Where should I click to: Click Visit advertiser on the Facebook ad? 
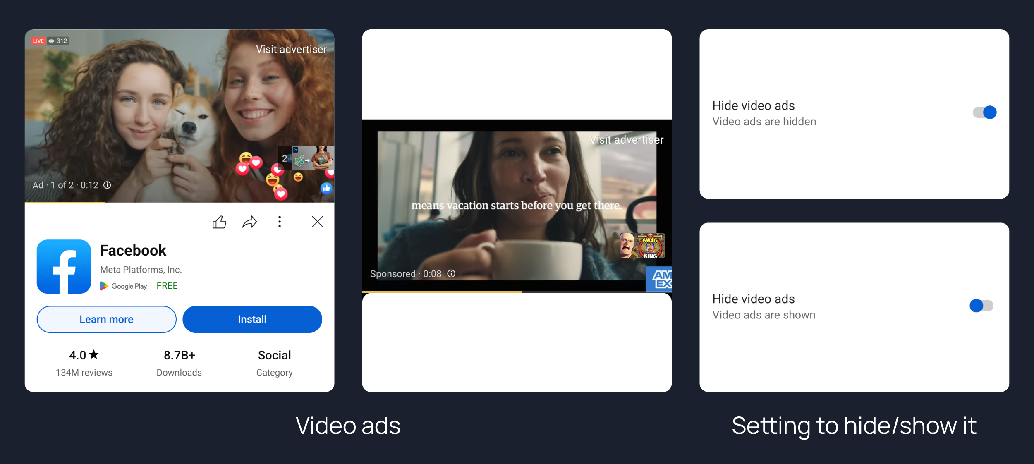click(x=291, y=49)
